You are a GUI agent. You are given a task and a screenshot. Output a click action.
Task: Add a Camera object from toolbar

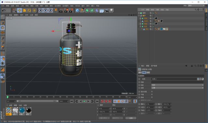coord(107,10)
